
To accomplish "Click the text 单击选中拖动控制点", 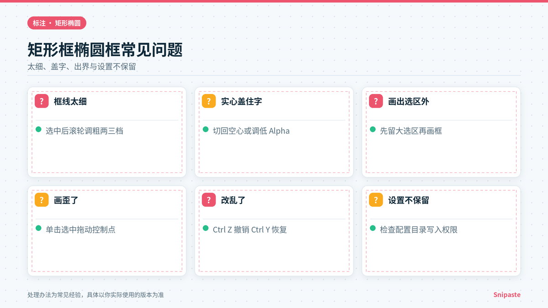I will [x=80, y=230].
